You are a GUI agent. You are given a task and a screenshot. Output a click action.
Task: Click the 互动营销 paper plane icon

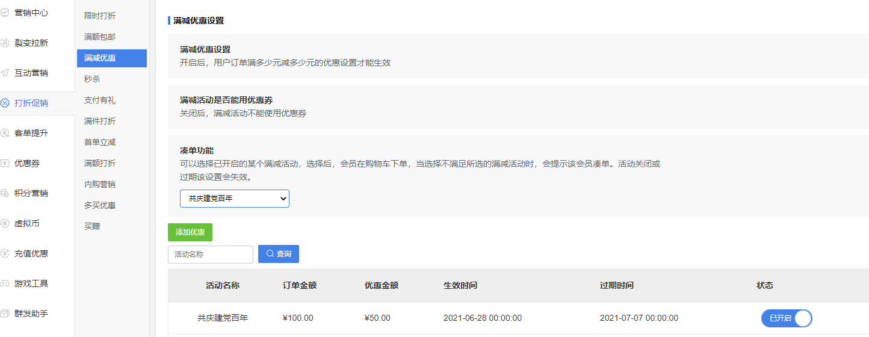pos(5,73)
